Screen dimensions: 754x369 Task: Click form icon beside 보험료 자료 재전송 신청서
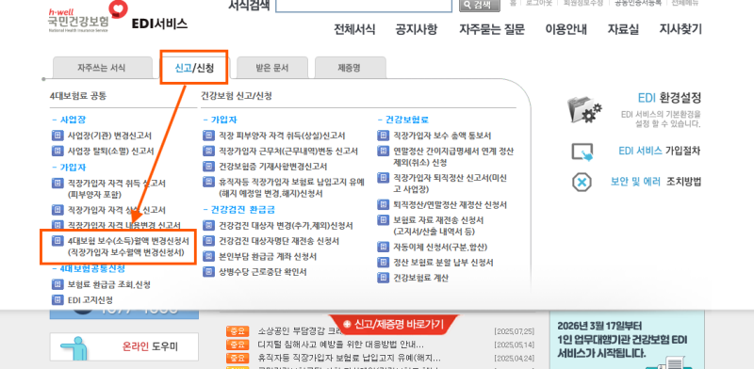pos(383,220)
